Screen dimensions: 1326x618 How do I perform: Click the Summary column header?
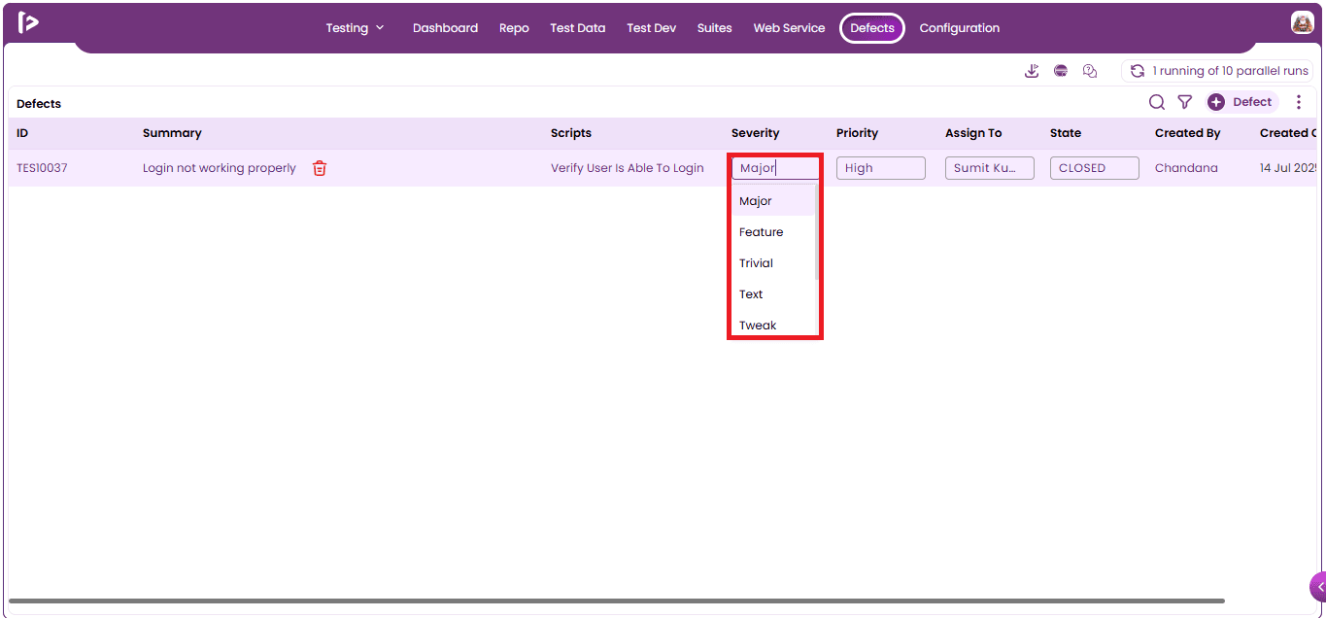(172, 133)
